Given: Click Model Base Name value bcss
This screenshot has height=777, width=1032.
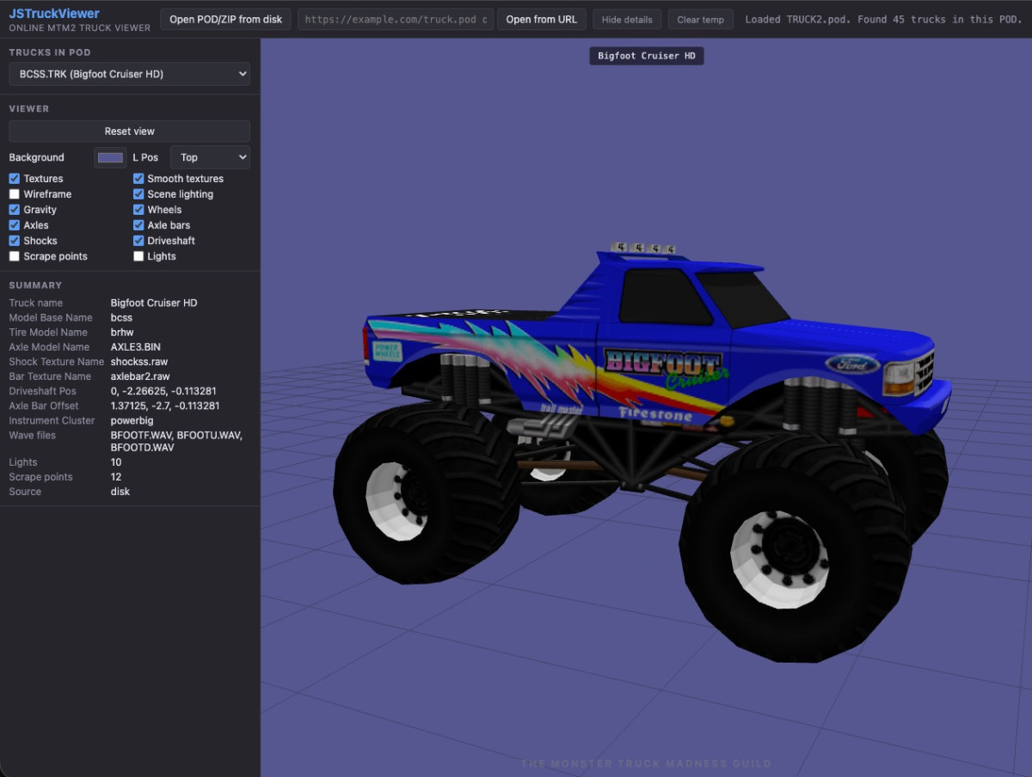Looking at the screenshot, I should click(122, 318).
